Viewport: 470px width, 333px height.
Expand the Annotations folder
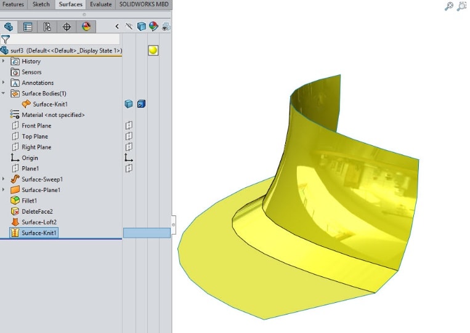point(3,82)
